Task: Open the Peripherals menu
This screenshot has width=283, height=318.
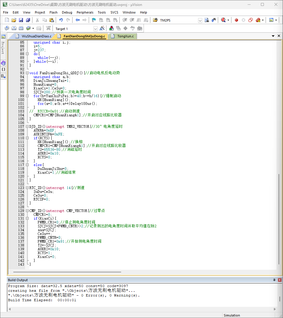Action: tap(85, 12)
